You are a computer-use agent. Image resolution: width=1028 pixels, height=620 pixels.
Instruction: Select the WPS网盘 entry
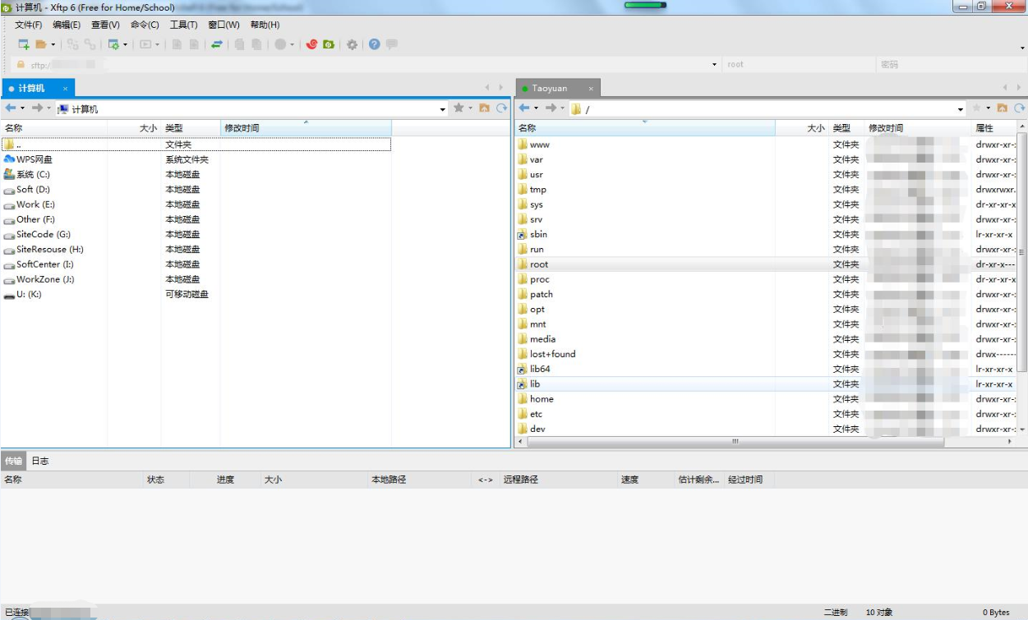(x=28, y=159)
